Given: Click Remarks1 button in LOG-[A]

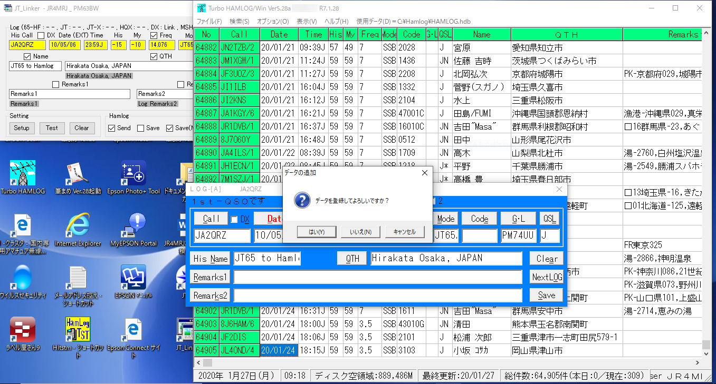Looking at the screenshot, I should tap(211, 277).
